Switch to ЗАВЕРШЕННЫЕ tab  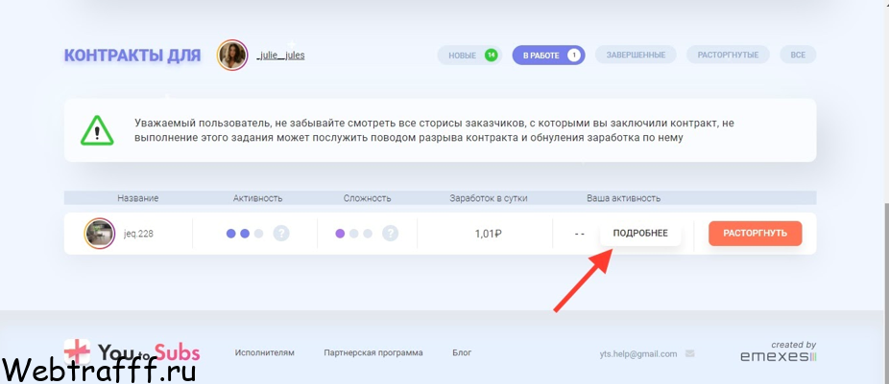pyautogui.click(x=636, y=56)
